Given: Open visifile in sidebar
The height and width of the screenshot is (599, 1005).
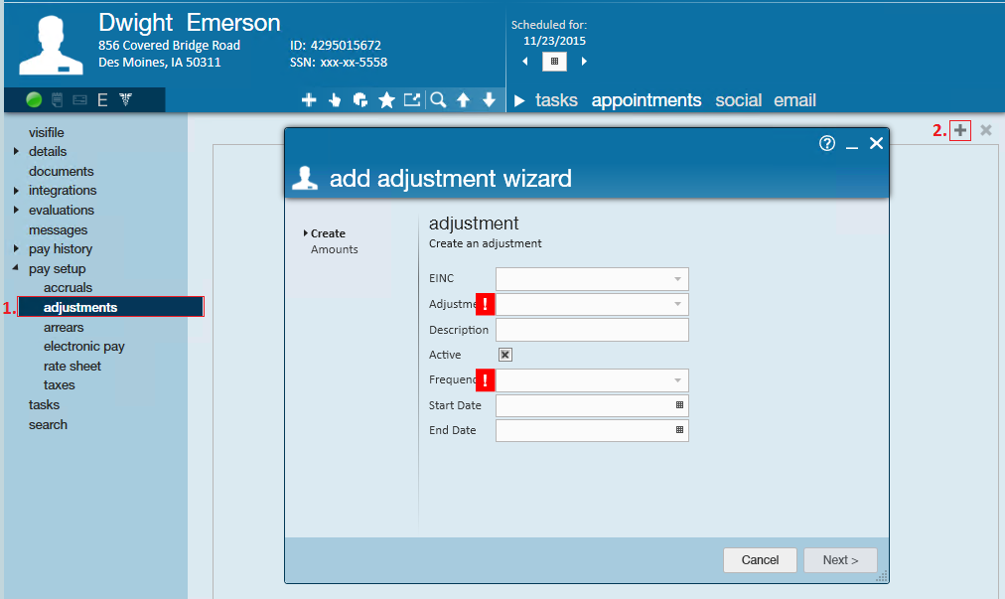Looking at the screenshot, I should pyautogui.click(x=46, y=132).
